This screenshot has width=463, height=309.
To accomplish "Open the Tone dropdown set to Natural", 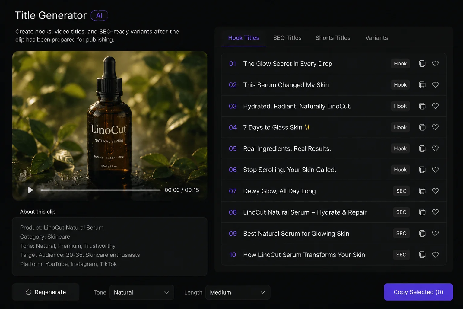I will pyautogui.click(x=141, y=292).
